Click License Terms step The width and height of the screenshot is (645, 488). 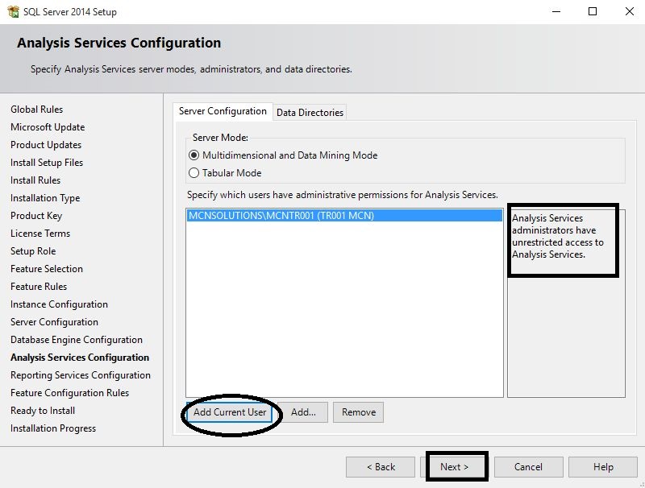pos(40,234)
